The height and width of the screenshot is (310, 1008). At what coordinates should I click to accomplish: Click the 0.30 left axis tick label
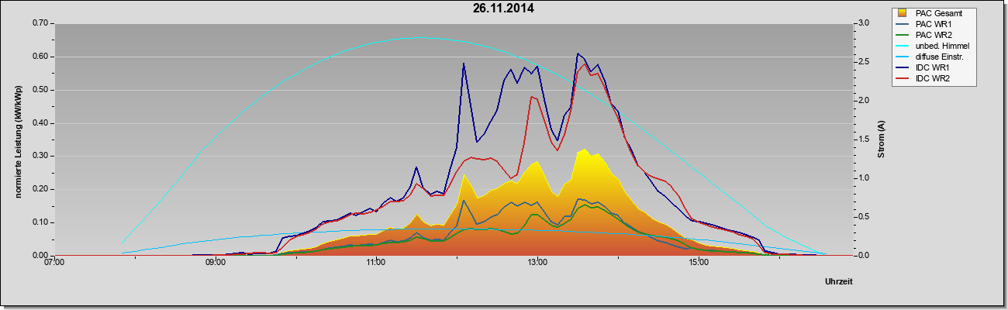pyautogui.click(x=40, y=156)
